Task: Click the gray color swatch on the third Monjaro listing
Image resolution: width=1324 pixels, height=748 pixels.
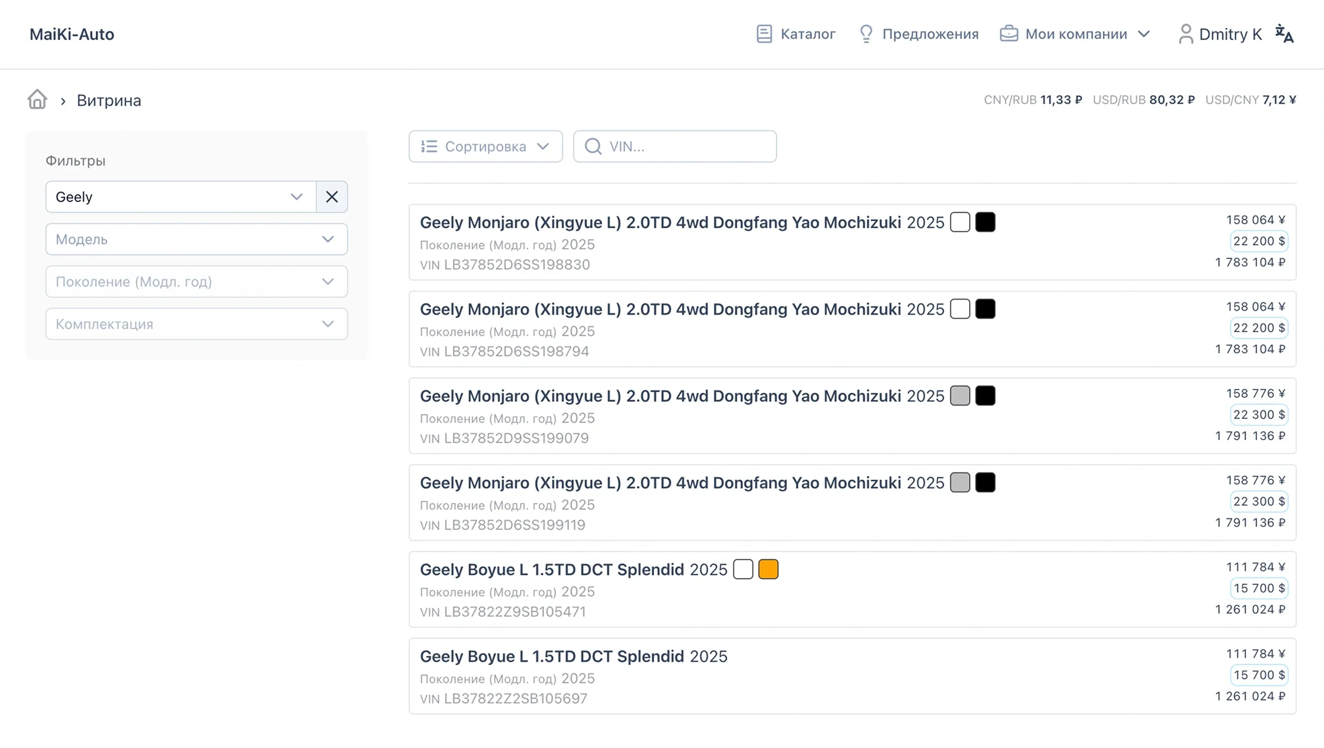Action: point(960,396)
